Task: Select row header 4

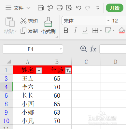Action: (x=6, y=87)
